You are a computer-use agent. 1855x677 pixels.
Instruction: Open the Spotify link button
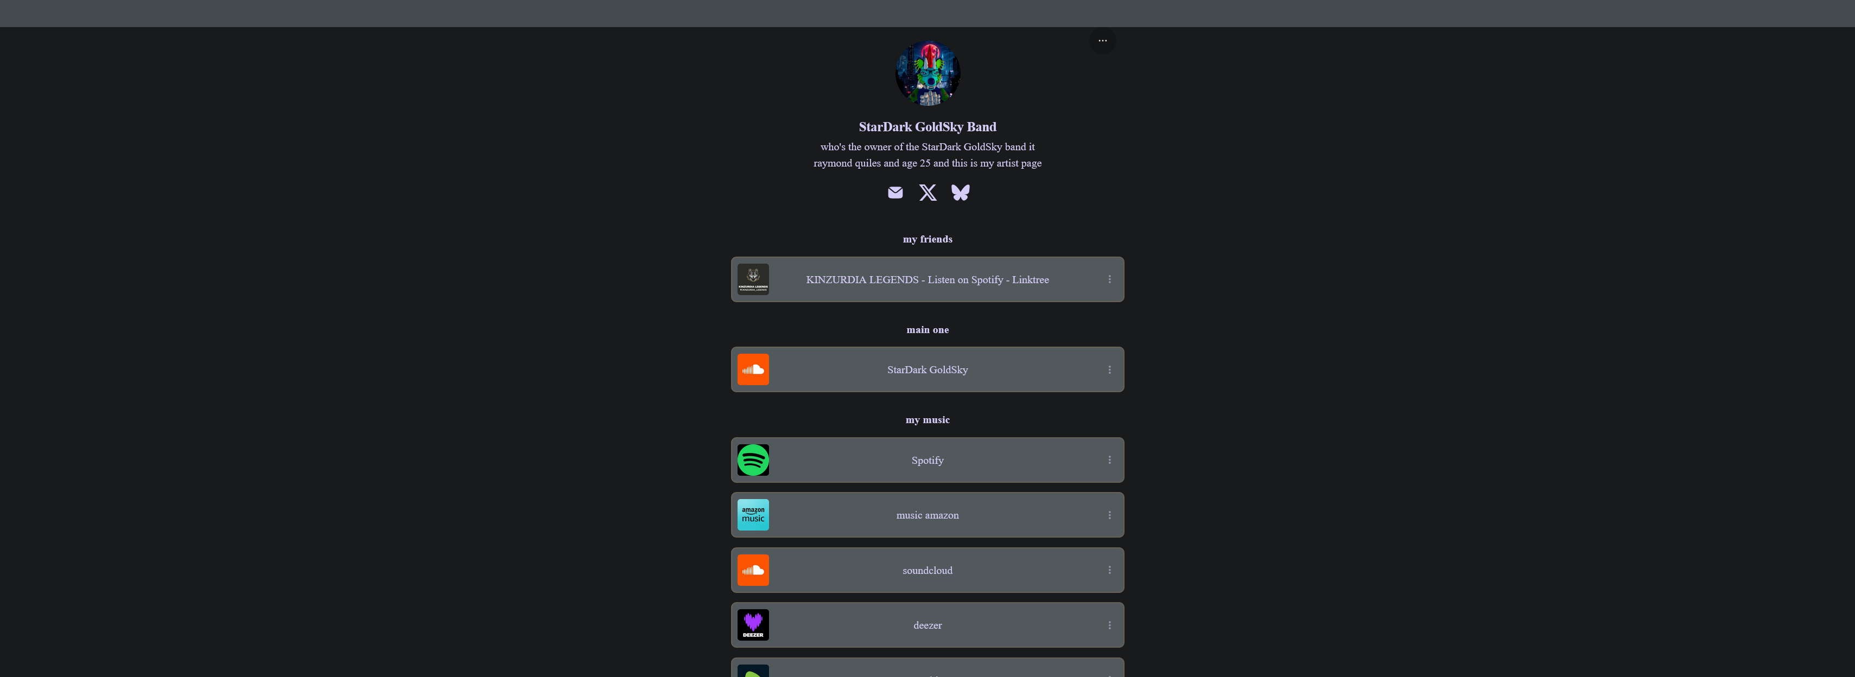[x=927, y=459]
